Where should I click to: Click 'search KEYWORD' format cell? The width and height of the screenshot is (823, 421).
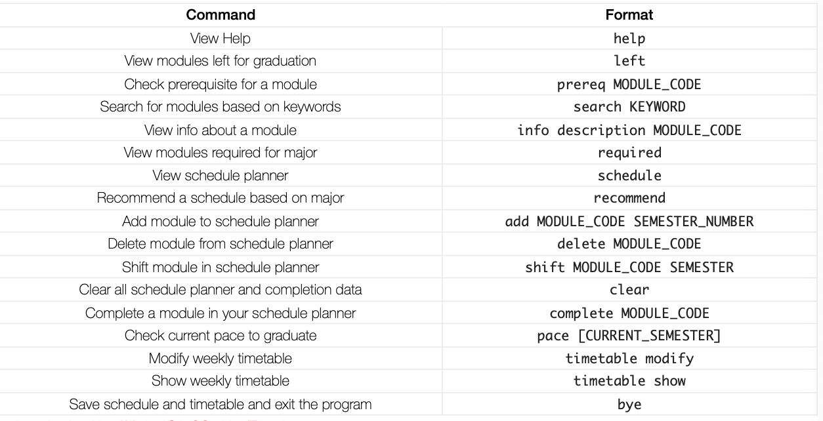(x=629, y=107)
